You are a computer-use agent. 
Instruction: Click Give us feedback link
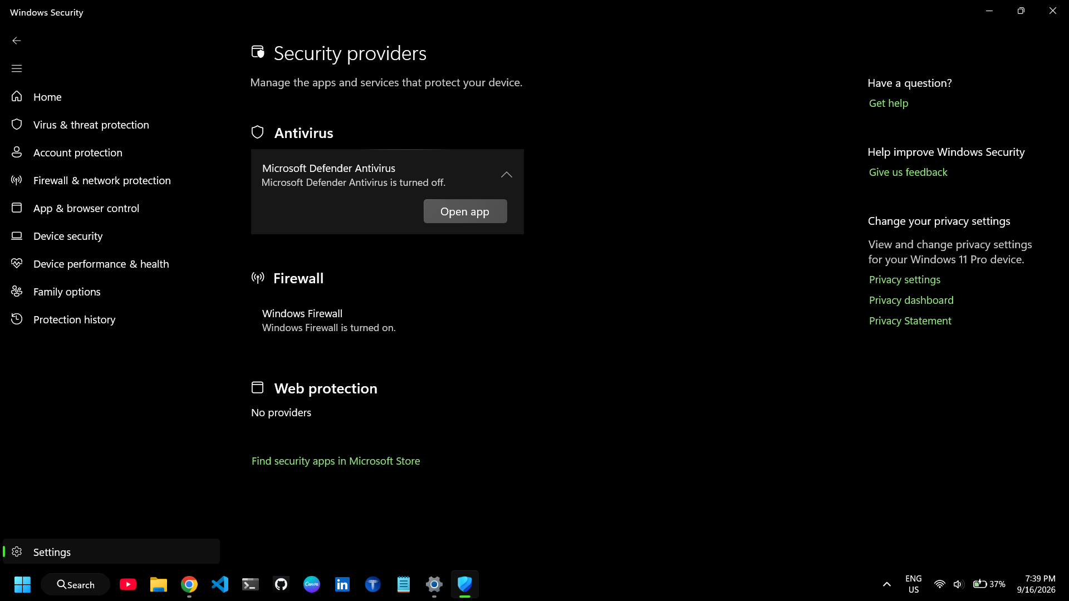pos(908,172)
